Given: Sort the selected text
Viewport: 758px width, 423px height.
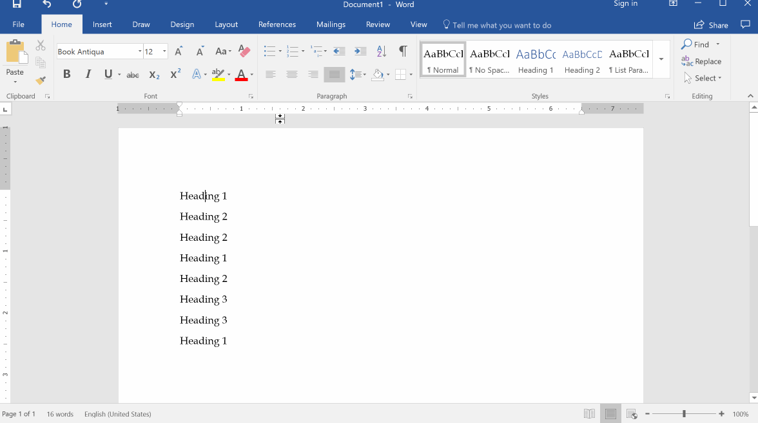Looking at the screenshot, I should [x=381, y=50].
